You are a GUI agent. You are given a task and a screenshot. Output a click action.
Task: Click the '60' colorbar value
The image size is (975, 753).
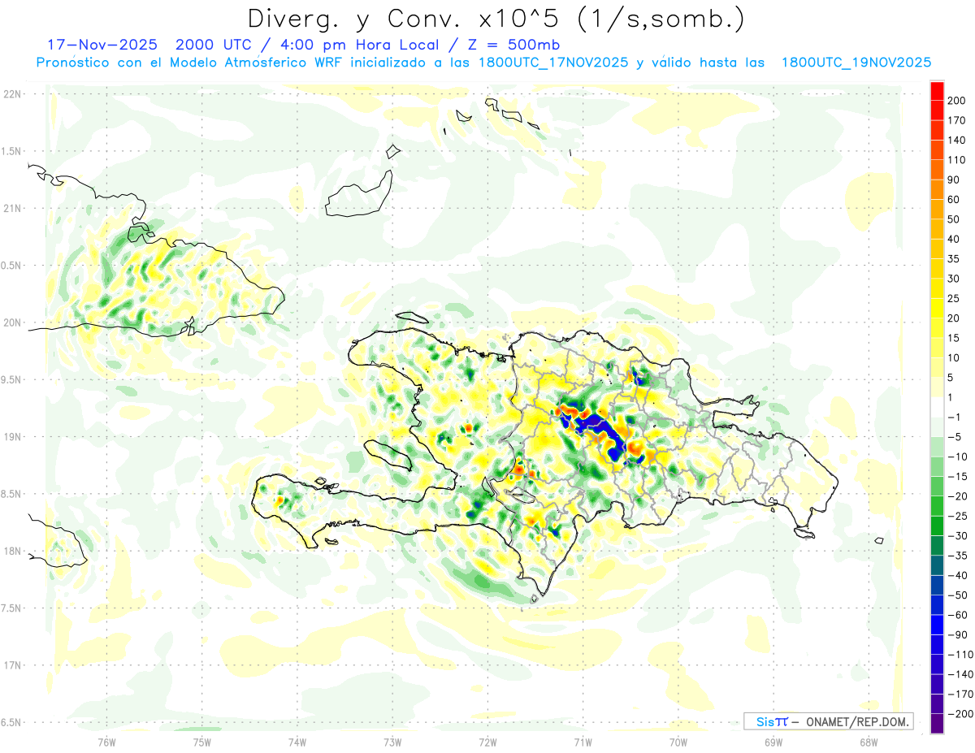tap(954, 200)
